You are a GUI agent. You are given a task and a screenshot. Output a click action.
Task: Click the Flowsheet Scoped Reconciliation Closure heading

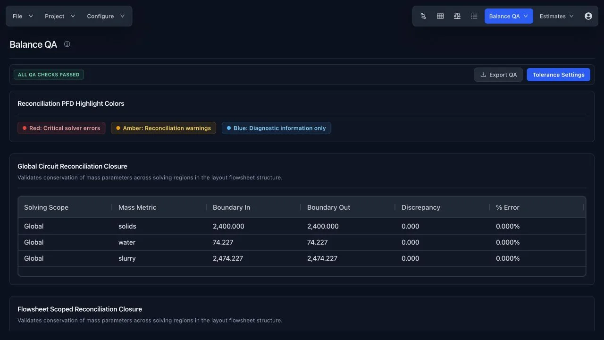(x=80, y=309)
